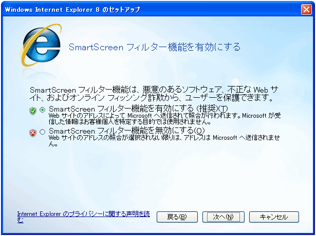Click the Internet Explorer logo icon
The width and height of the screenshot is (316, 236).
(41, 46)
